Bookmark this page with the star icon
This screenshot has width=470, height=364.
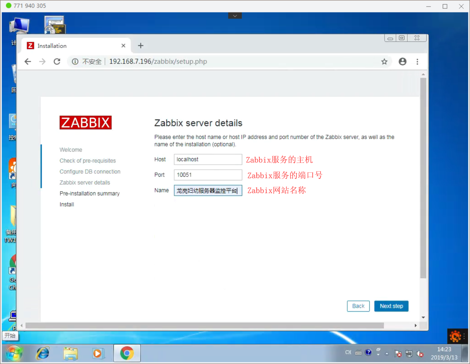(x=384, y=62)
